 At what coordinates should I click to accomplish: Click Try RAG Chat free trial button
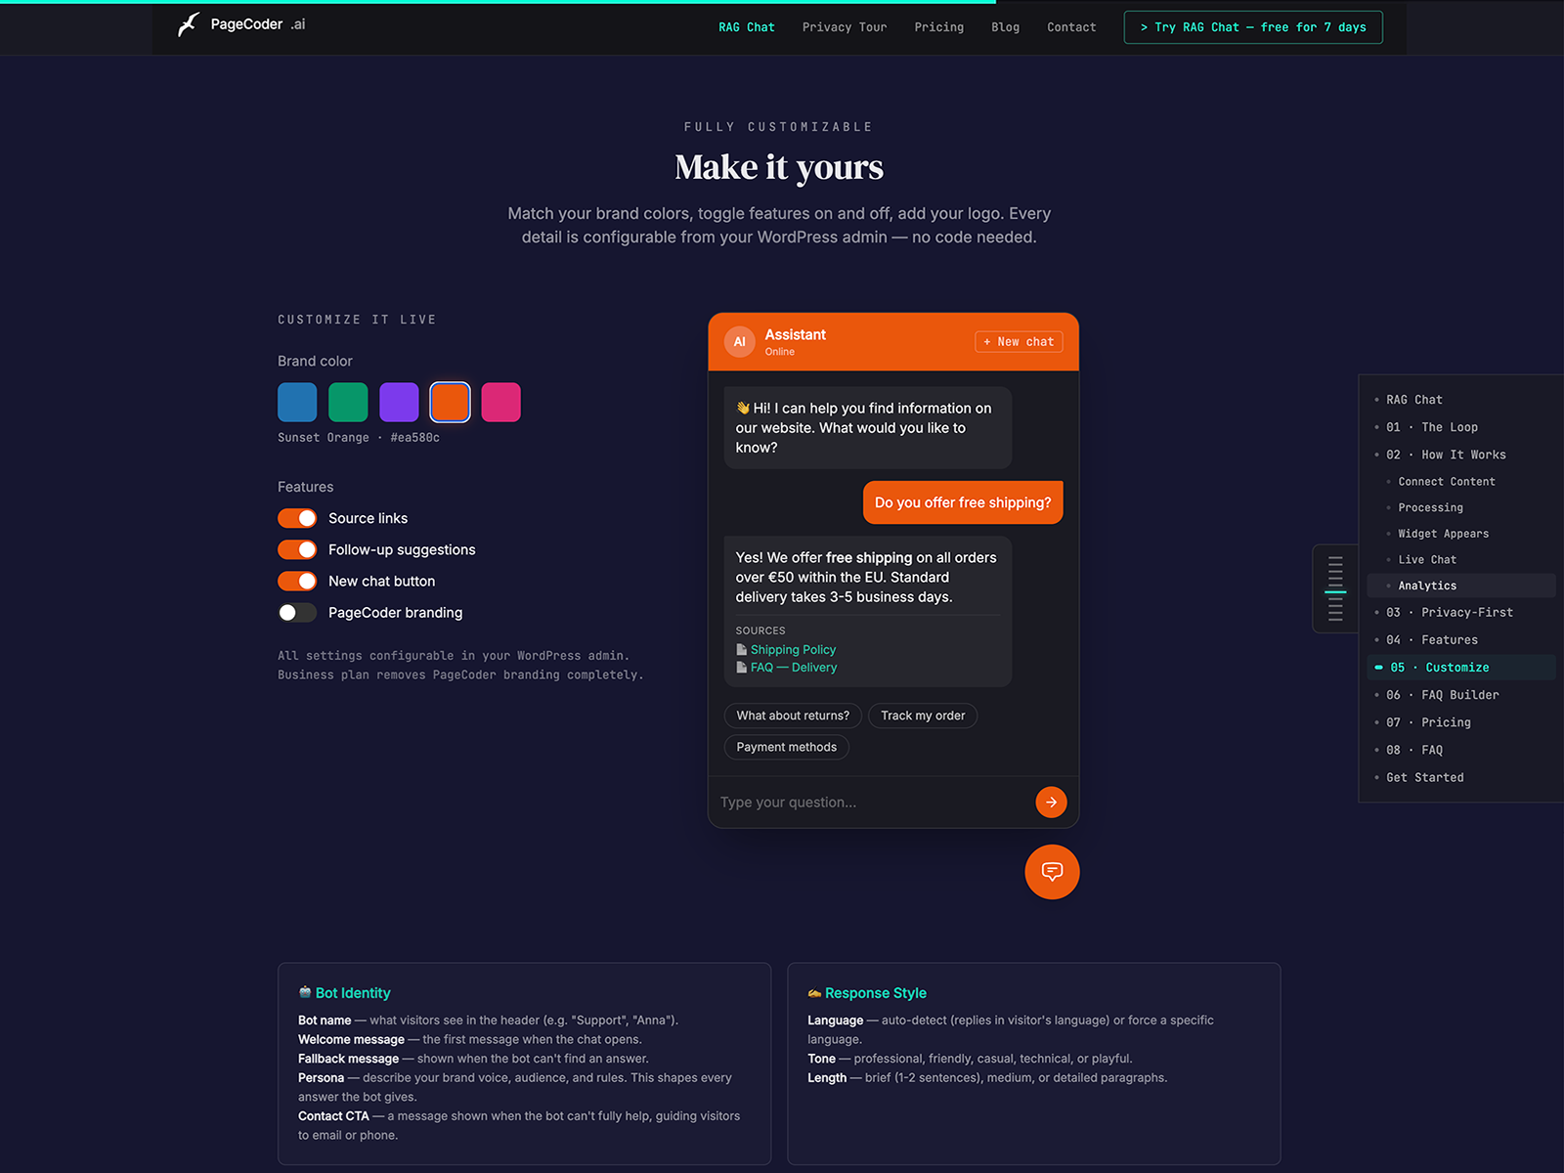[x=1253, y=27]
